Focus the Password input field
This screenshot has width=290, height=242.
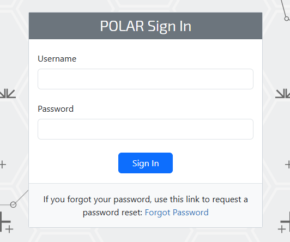tap(146, 129)
